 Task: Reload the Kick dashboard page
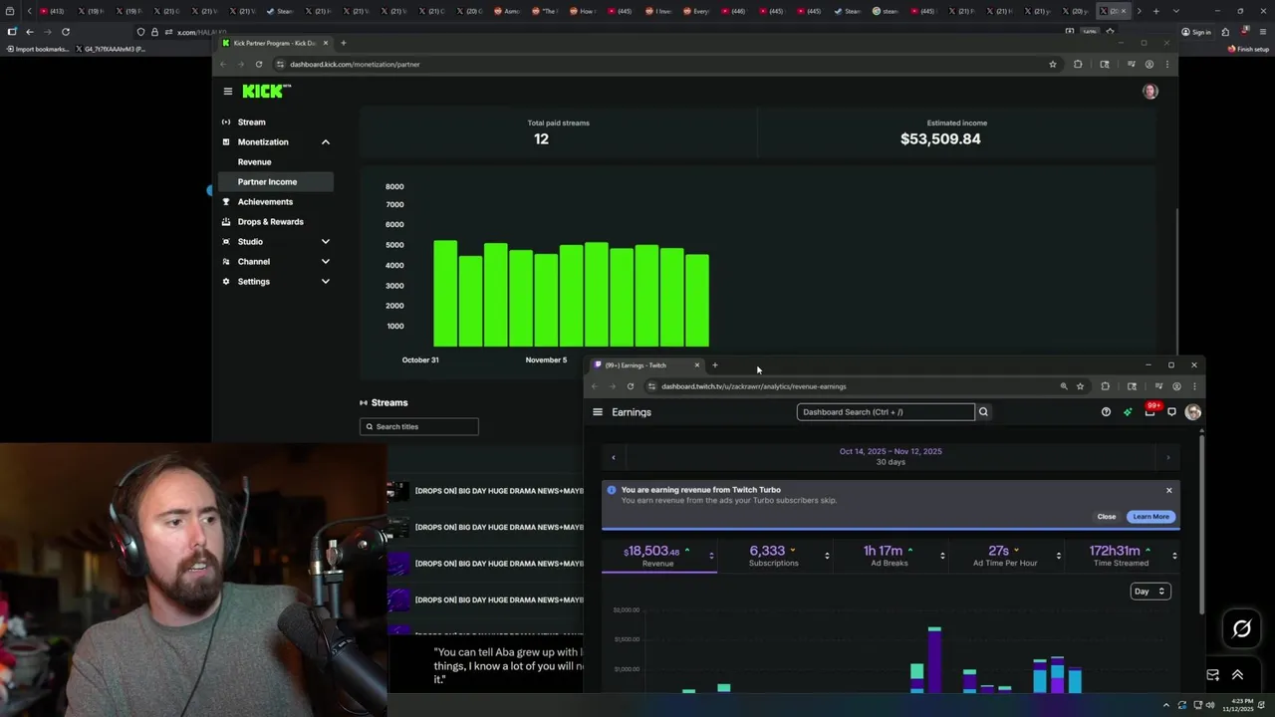click(259, 64)
